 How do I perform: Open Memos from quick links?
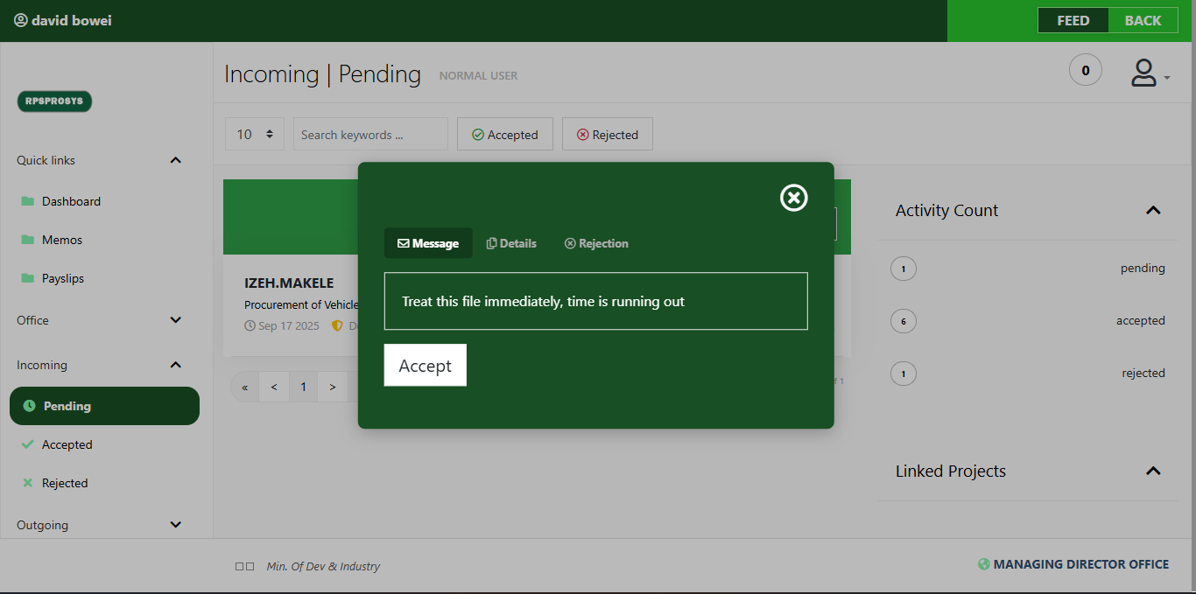[x=61, y=240]
